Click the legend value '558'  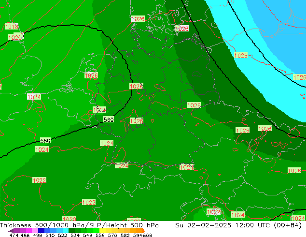[x=100, y=235]
